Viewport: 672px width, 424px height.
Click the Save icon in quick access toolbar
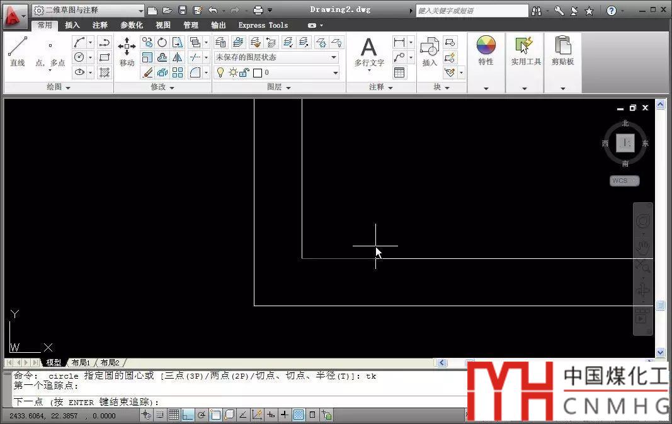pyautogui.click(x=182, y=10)
